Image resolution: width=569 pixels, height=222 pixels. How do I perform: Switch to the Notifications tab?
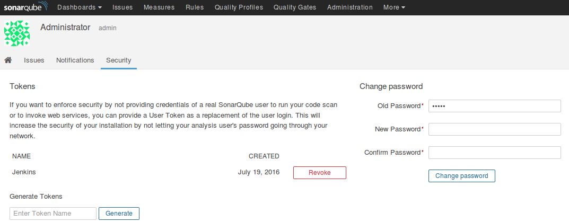pos(75,60)
